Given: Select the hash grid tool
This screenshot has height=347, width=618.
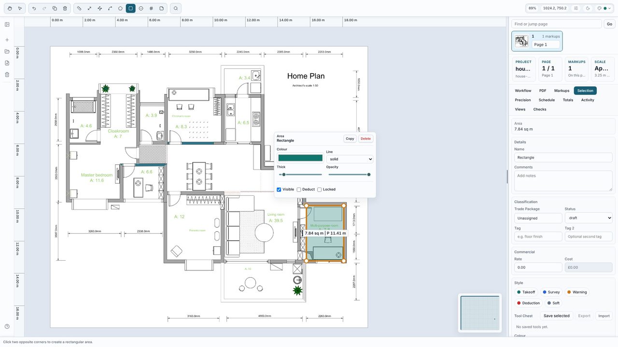Looking at the screenshot, I should click(151, 8).
